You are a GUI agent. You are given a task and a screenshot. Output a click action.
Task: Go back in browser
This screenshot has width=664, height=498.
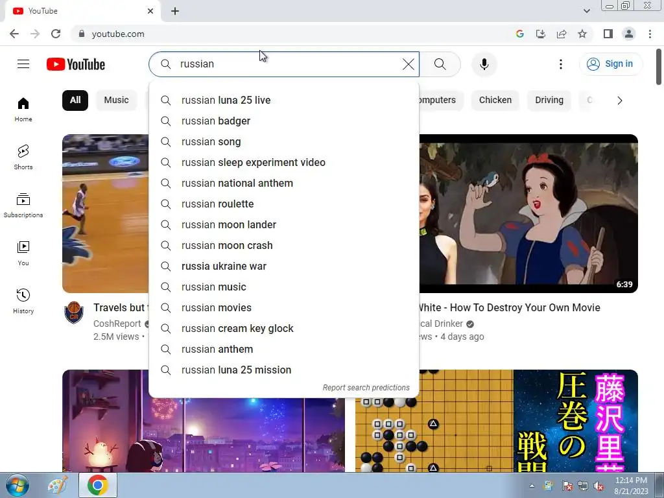14,34
